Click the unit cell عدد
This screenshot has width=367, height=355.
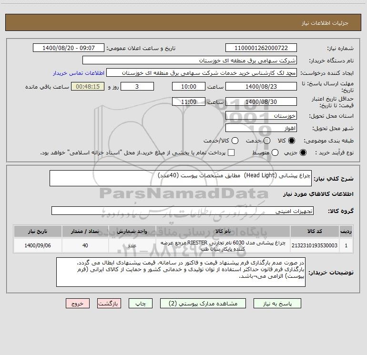[x=132, y=245]
